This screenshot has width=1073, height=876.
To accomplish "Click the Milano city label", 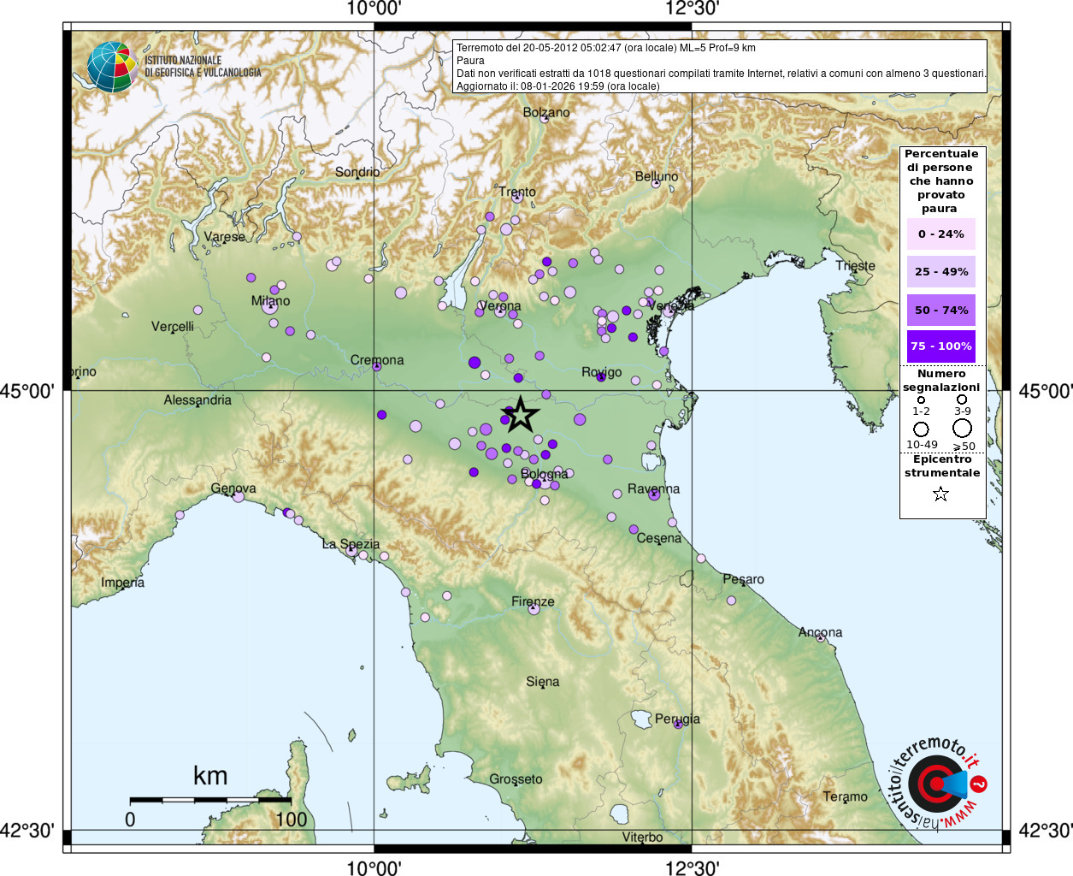I will [x=270, y=301].
